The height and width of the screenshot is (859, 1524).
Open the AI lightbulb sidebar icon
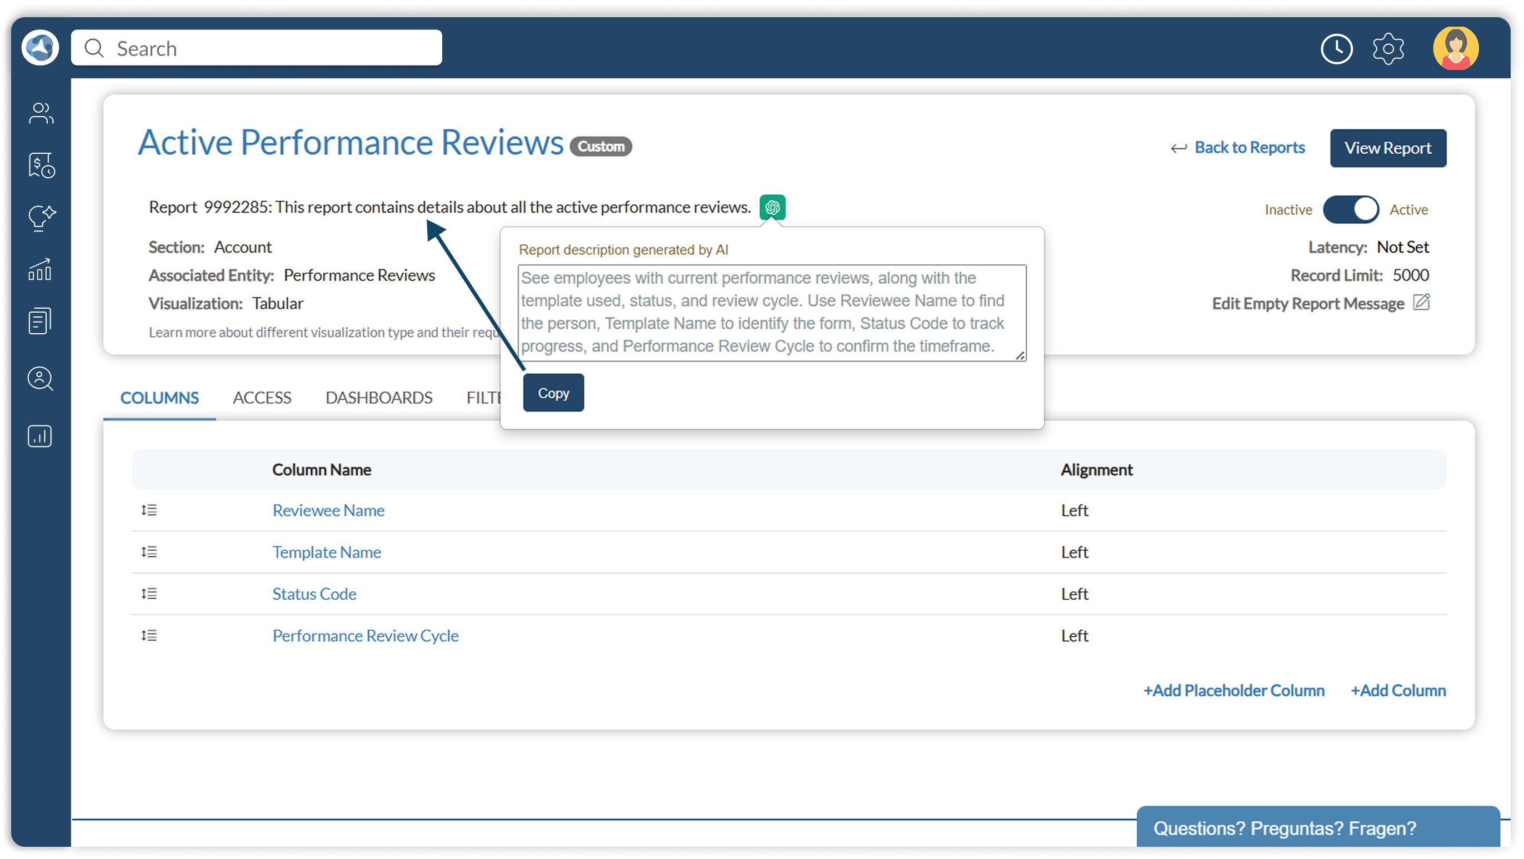[x=41, y=218]
